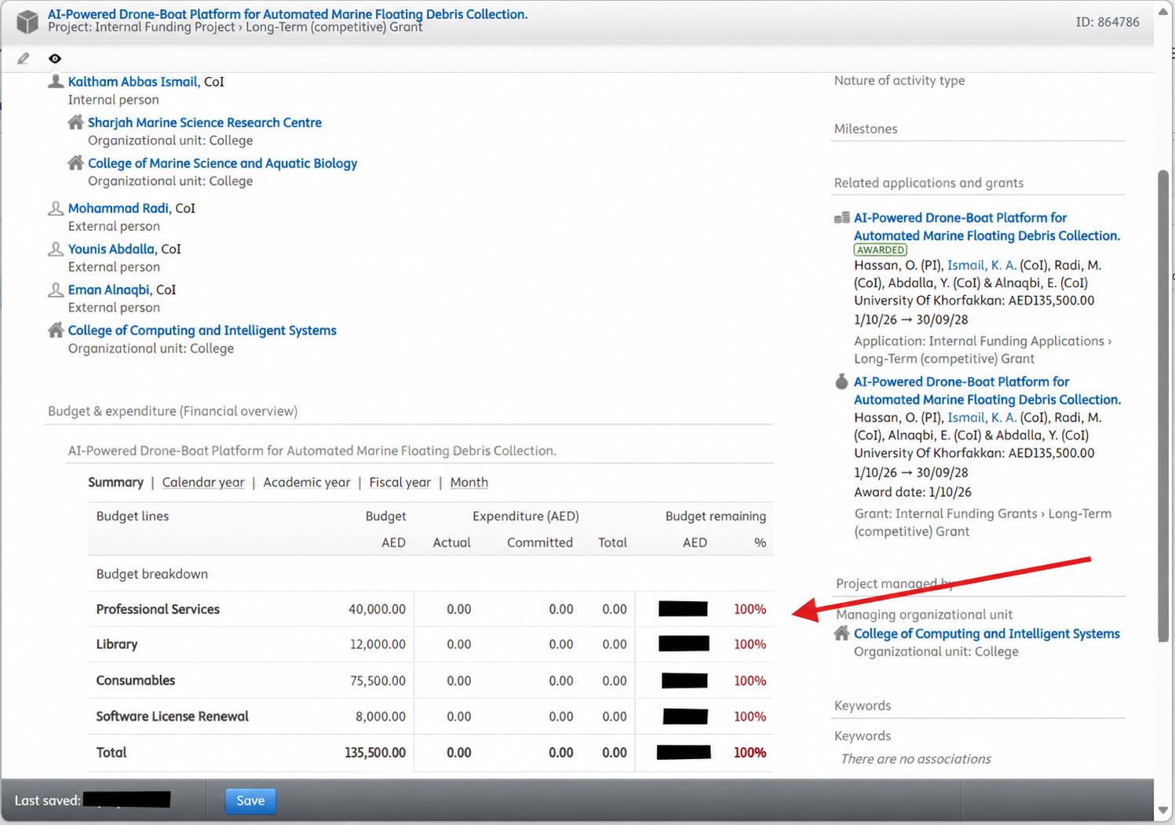Click scrollbar up arrow at top right
The height and width of the screenshot is (825, 1175).
pyautogui.click(x=1163, y=11)
